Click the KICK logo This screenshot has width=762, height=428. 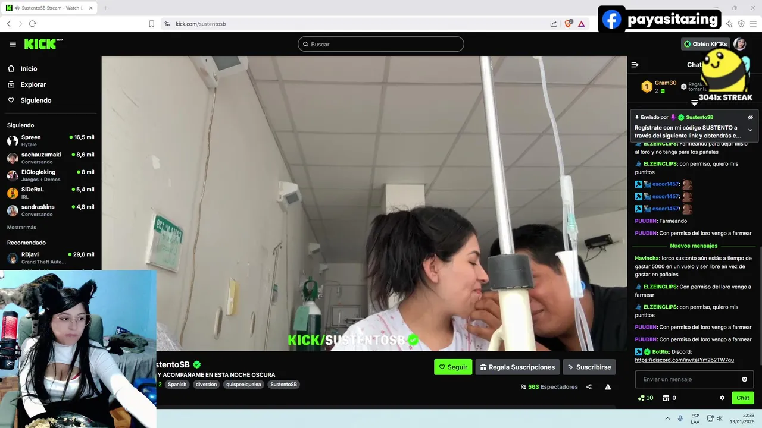tap(43, 44)
